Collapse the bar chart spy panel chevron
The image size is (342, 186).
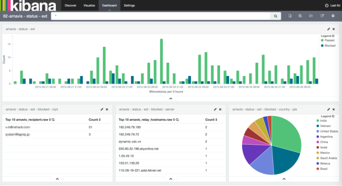(171, 98)
